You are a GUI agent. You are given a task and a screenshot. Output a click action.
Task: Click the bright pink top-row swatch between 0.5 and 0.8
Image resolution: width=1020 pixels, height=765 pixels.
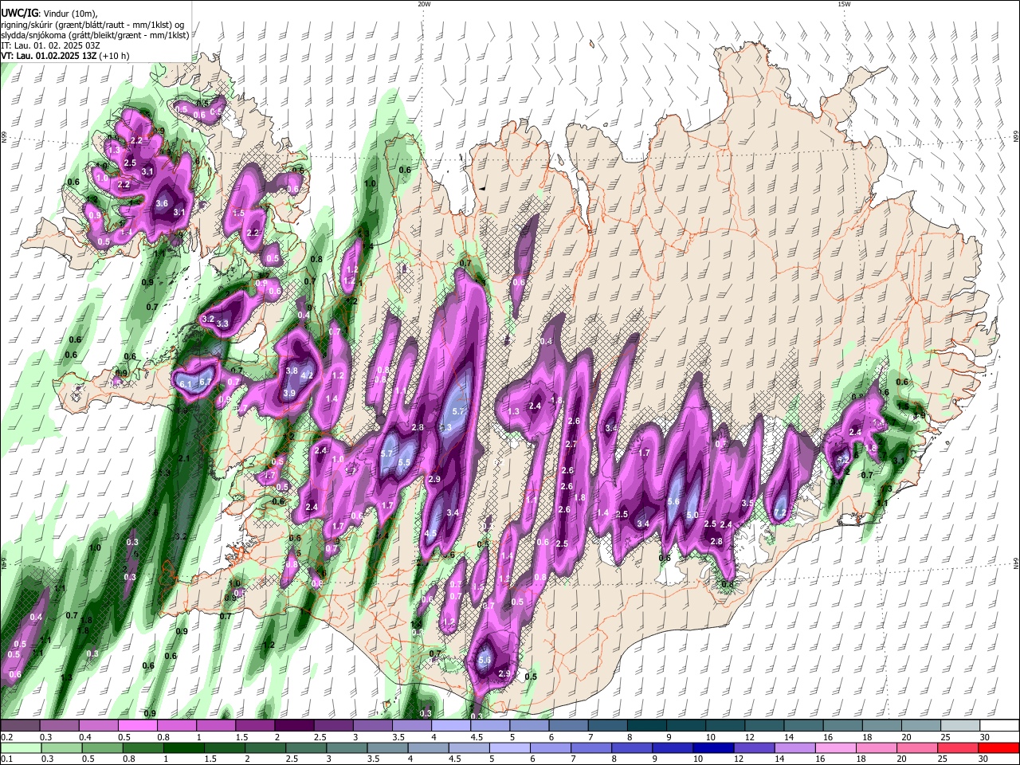click(x=137, y=726)
